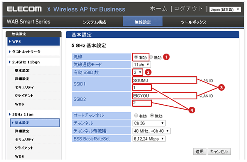Expand the ゲストネットワーク section
Screen dimensions: 247x162
pyautogui.click(x=33, y=52)
